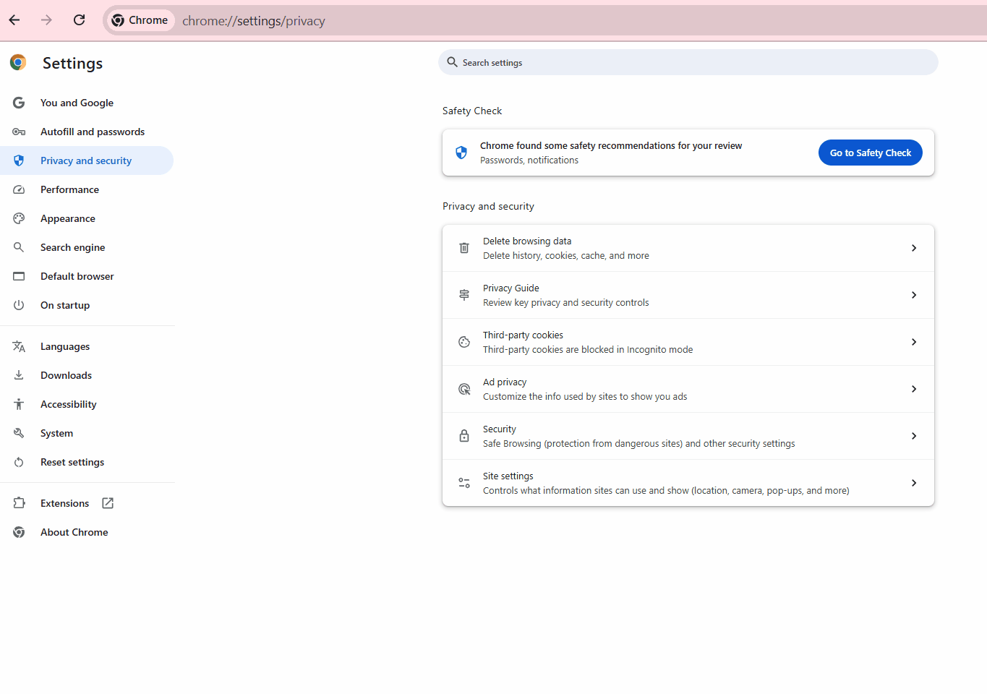
Task: Switch to the Appearance settings page
Action: tap(67, 218)
